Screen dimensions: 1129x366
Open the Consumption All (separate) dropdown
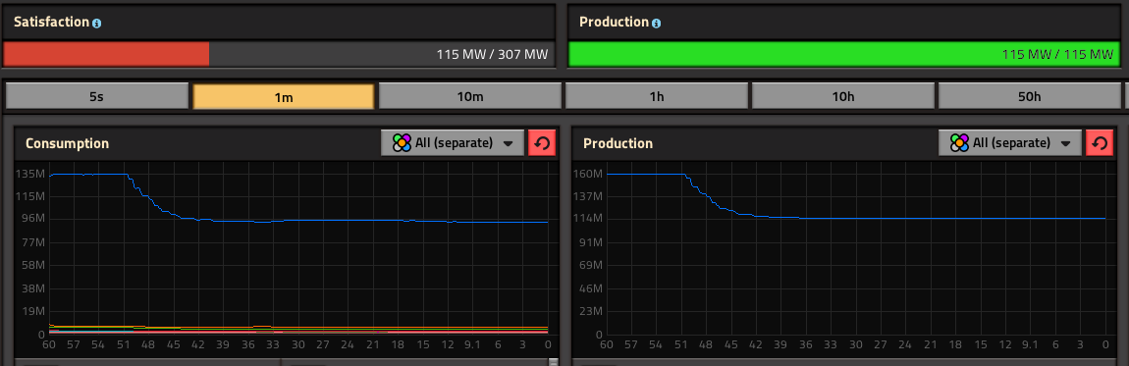point(453,143)
